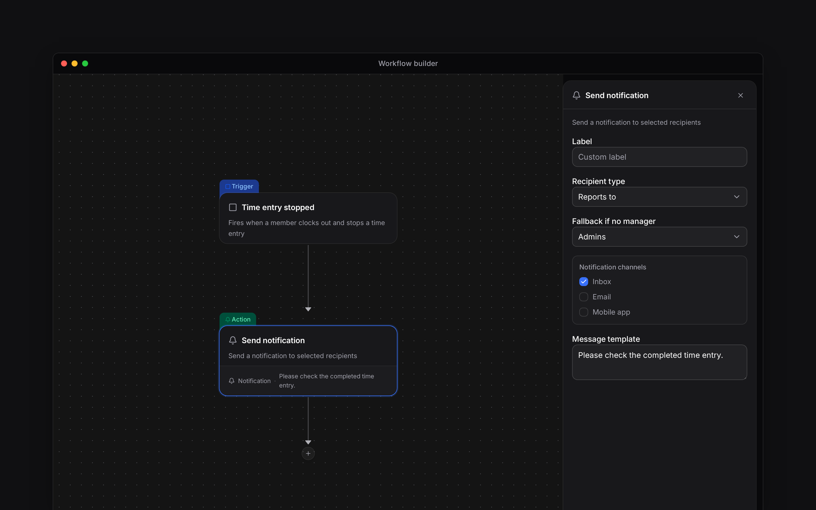
Task: Click the Workflow builder window title
Action: (x=408, y=63)
